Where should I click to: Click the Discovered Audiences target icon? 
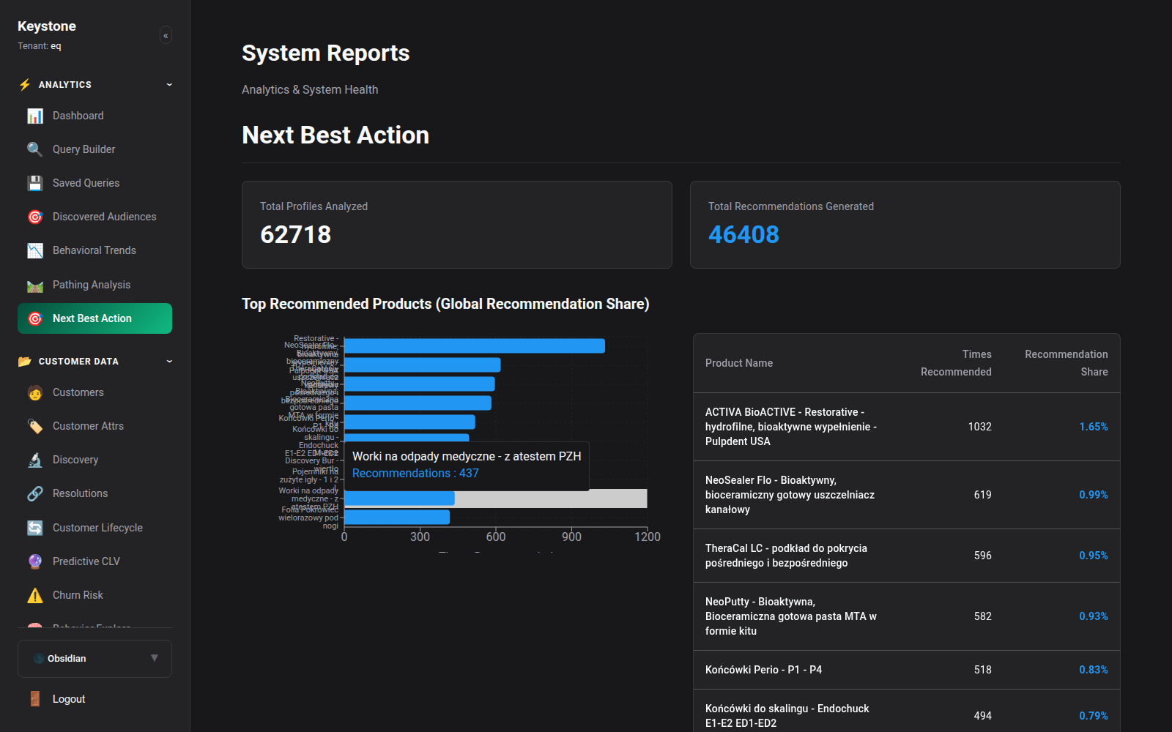(x=35, y=217)
